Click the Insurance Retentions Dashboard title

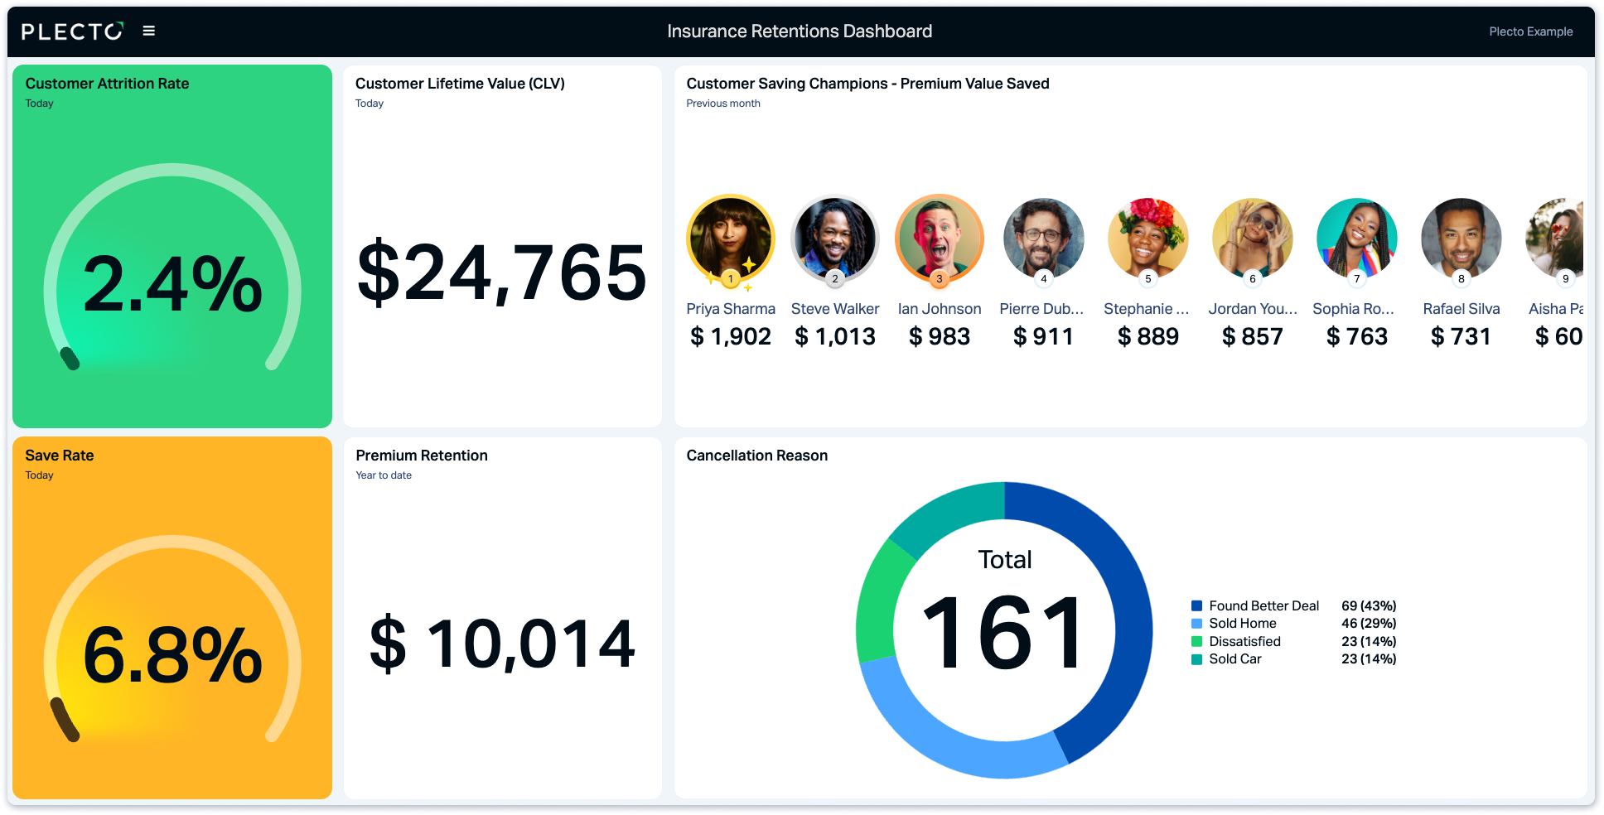(800, 31)
